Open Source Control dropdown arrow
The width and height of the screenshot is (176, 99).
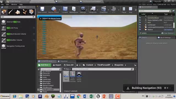(60, 10)
